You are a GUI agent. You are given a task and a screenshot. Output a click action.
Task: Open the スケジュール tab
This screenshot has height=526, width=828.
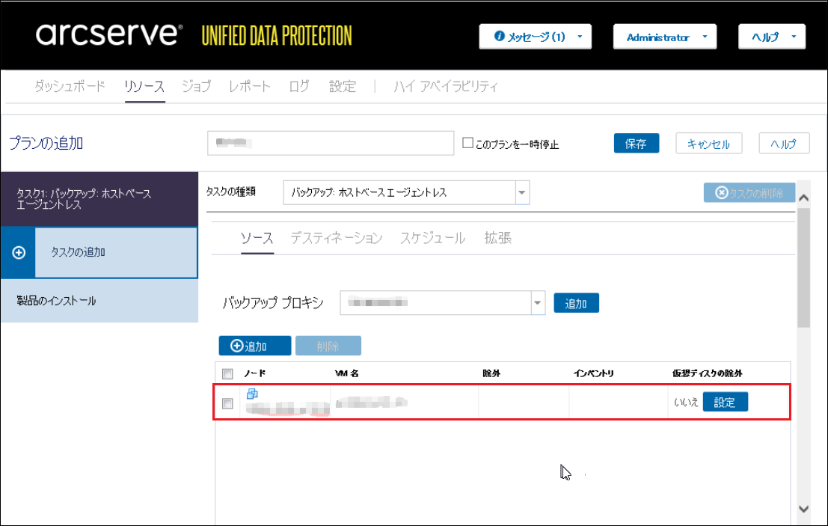(432, 238)
